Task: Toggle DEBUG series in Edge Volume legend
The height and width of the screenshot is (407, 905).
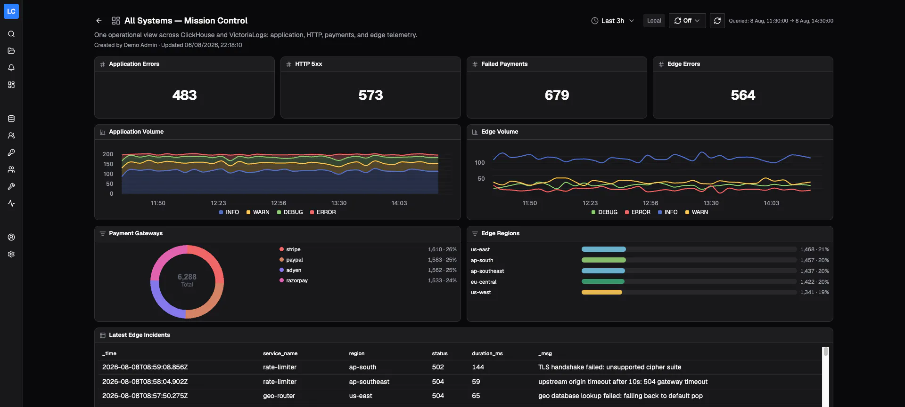Action: (x=604, y=212)
